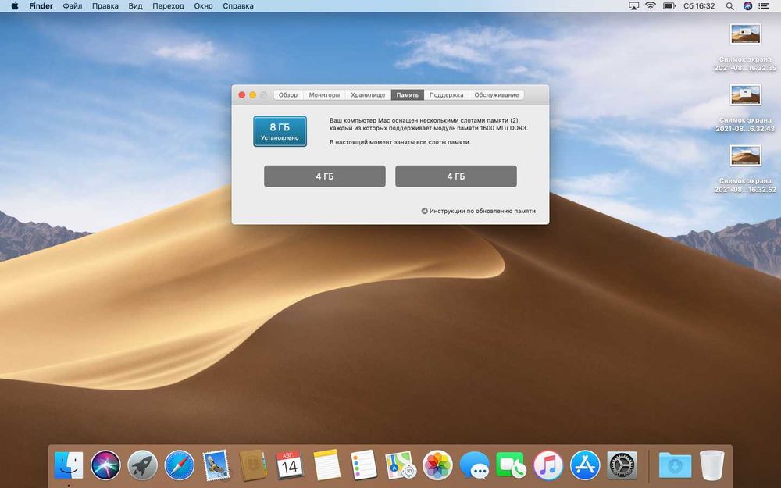Select the left 4 ГБ memory slot
The image size is (781, 488).
click(325, 176)
